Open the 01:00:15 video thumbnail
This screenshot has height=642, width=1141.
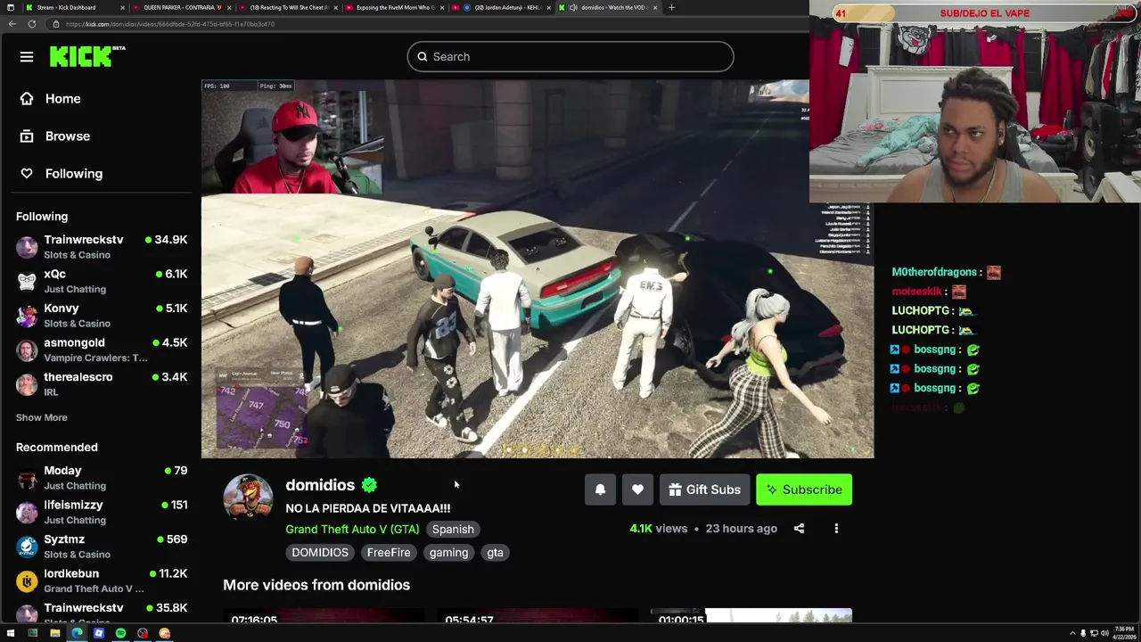(751, 616)
